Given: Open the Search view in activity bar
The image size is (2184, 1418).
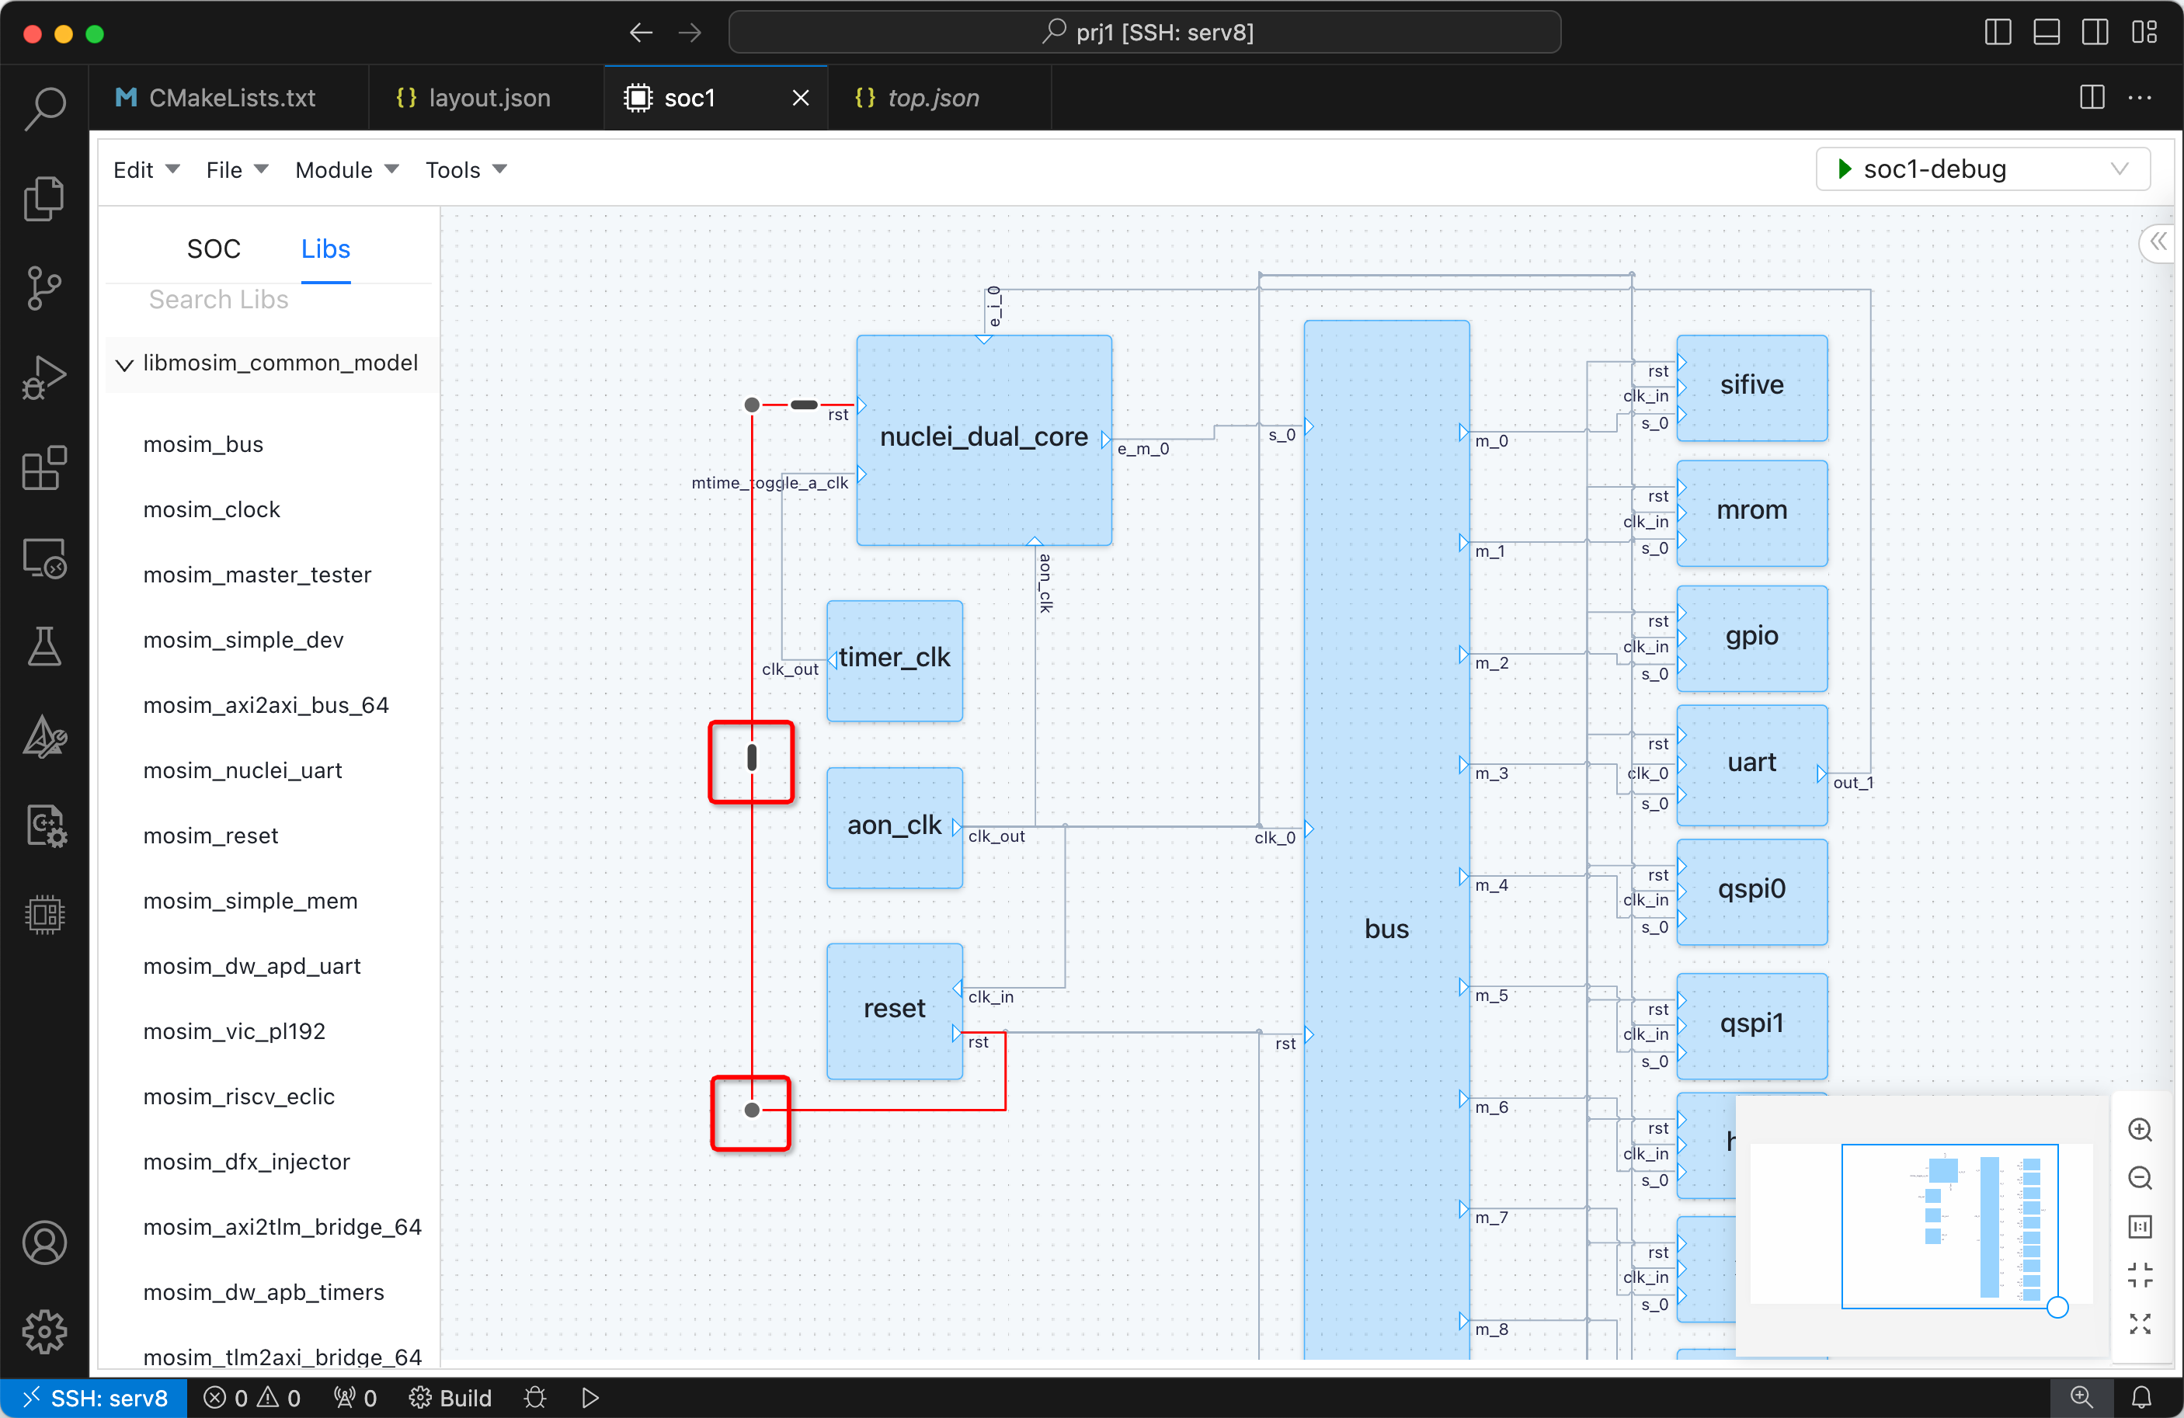Looking at the screenshot, I should coord(44,109).
